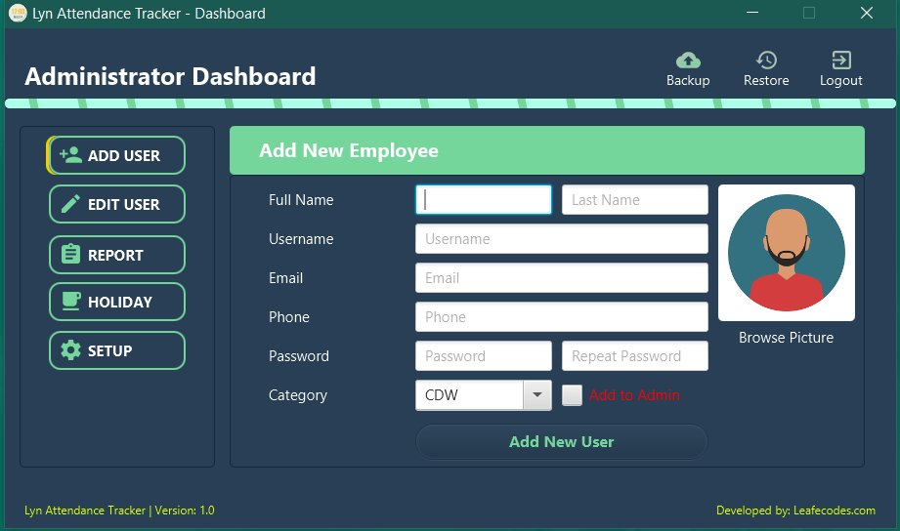Click the Restore label
Viewport: 900px width, 531px height.
tap(766, 80)
